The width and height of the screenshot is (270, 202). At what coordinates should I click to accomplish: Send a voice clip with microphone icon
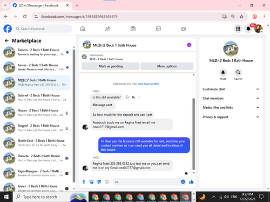(84, 182)
